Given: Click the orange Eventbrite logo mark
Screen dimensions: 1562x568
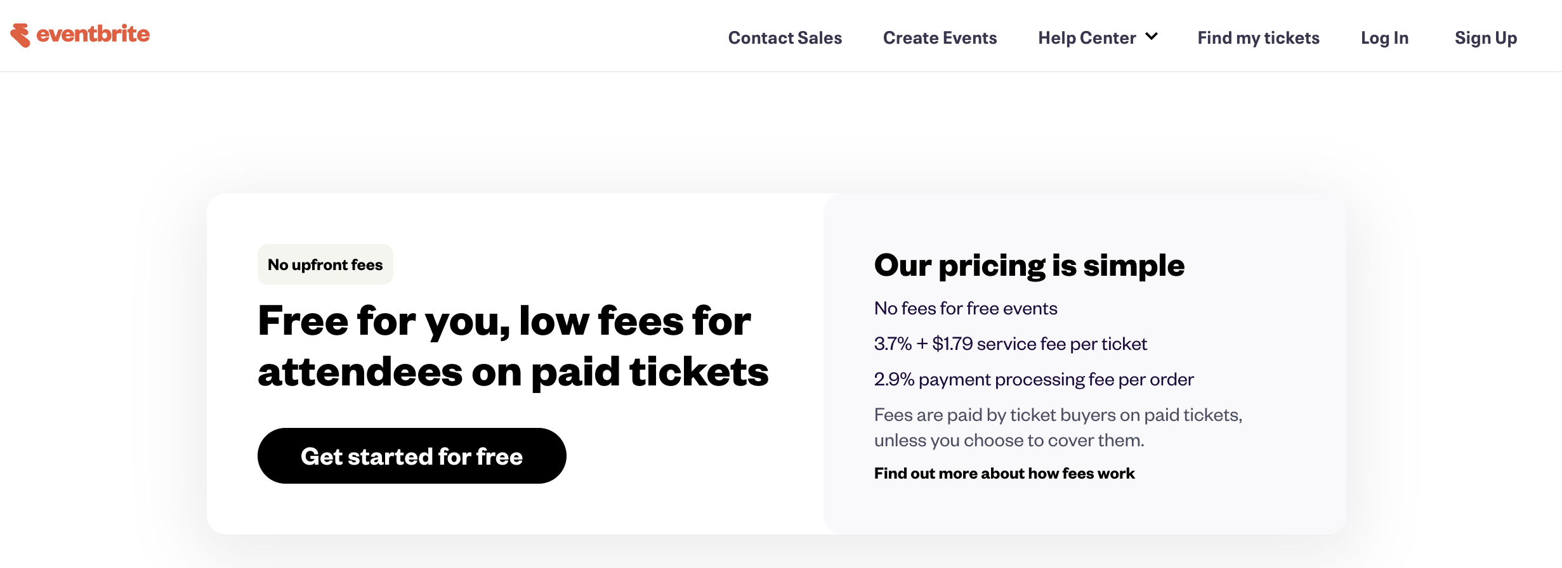Looking at the screenshot, I should coord(20,35).
